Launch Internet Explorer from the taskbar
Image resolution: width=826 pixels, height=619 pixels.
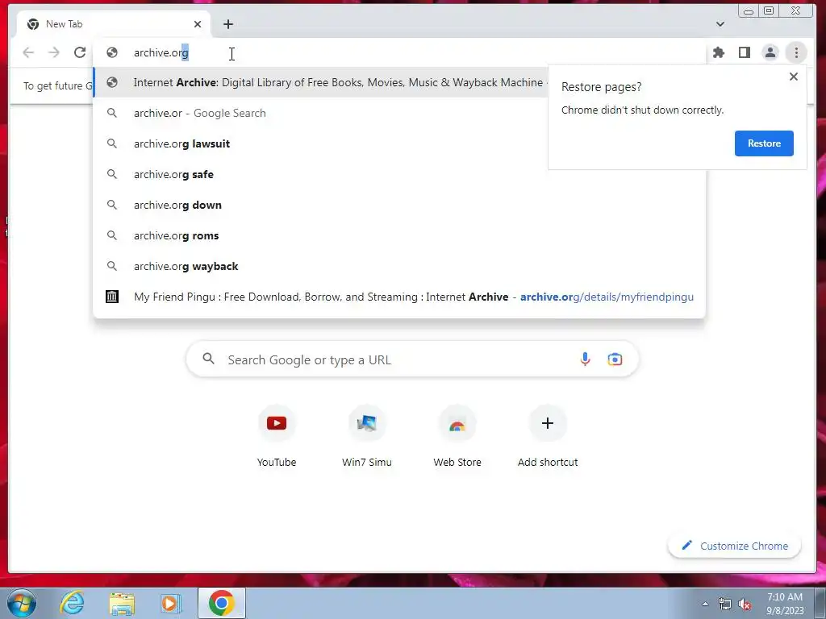(72, 603)
